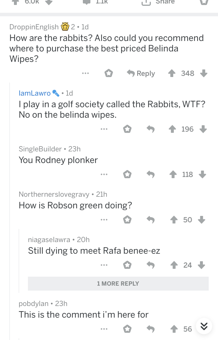Jump to next comment with double-chevron button
This screenshot has height=340, width=218.
(204, 327)
